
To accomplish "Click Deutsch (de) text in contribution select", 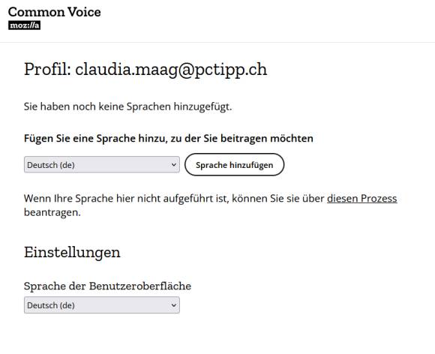I will (51, 165).
